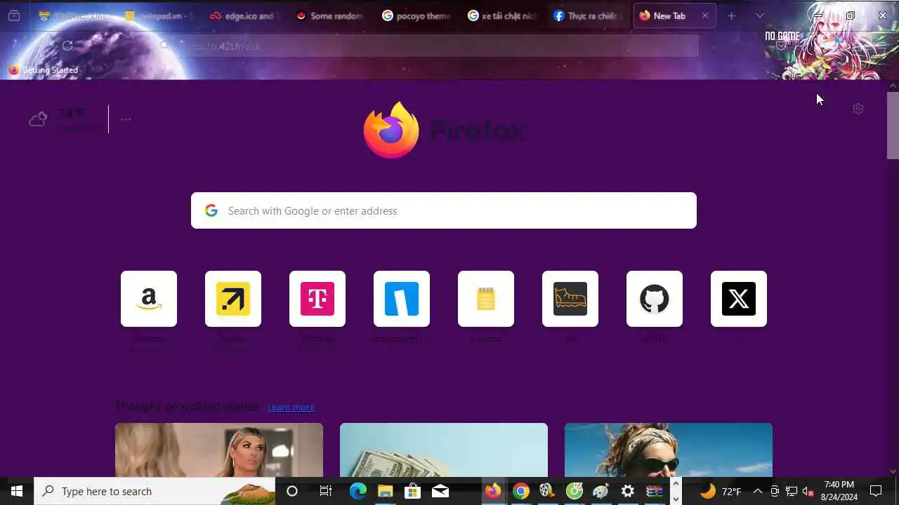The width and height of the screenshot is (899, 505).
Task: Click the muted volume tray icon
Action: pyautogui.click(x=808, y=491)
